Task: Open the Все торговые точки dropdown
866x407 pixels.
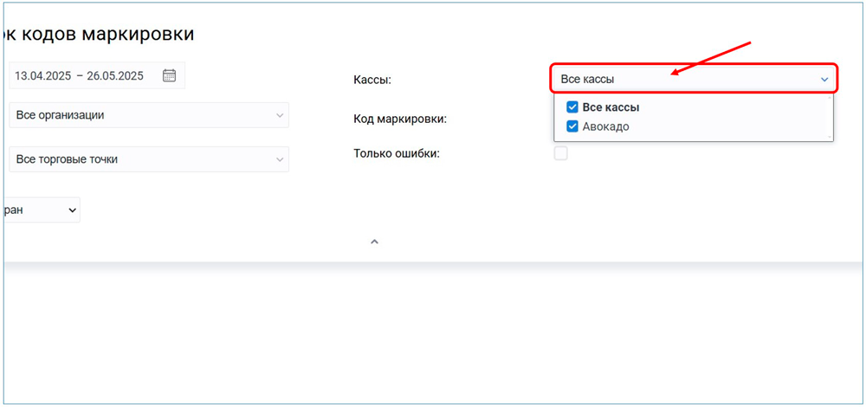Action: 147,159
